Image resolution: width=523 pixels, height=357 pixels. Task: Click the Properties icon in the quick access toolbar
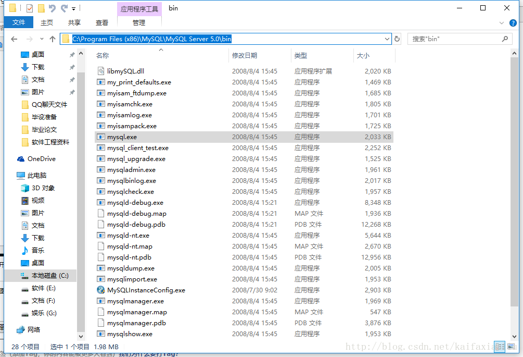click(x=29, y=8)
